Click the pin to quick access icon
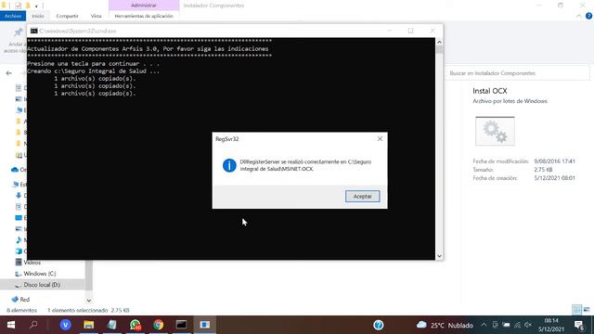 [x=18, y=32]
